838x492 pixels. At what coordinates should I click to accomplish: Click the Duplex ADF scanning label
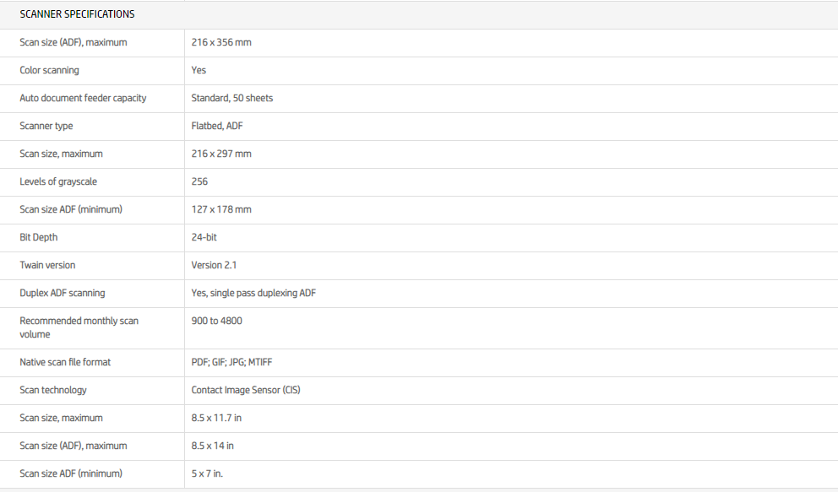pyautogui.click(x=63, y=293)
